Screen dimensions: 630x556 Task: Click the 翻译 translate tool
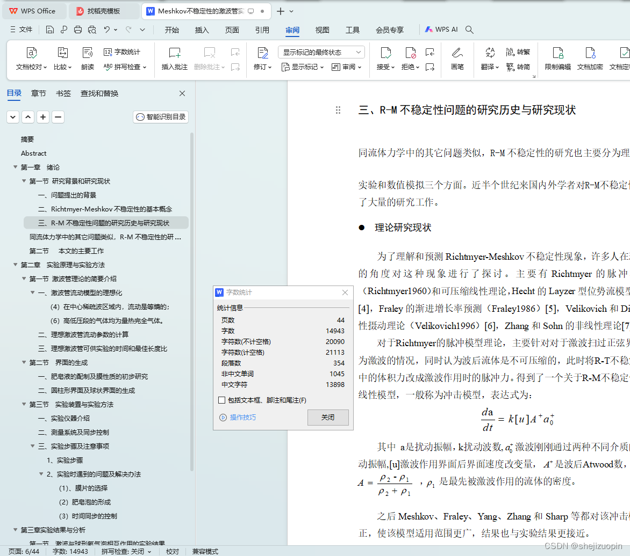coord(490,58)
